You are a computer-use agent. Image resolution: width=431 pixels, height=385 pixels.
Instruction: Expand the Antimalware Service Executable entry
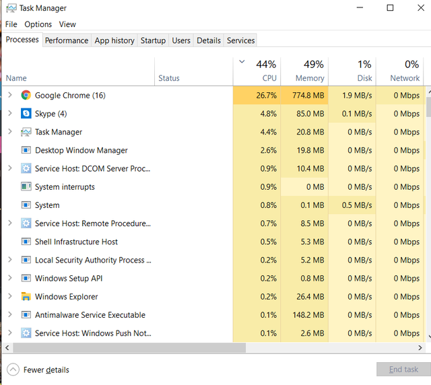(10, 314)
